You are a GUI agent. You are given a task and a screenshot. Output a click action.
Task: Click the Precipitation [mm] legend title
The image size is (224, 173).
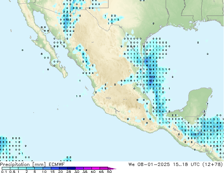click(22, 164)
